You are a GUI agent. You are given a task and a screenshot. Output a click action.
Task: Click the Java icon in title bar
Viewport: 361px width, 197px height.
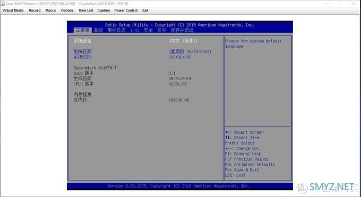tap(3, 4)
